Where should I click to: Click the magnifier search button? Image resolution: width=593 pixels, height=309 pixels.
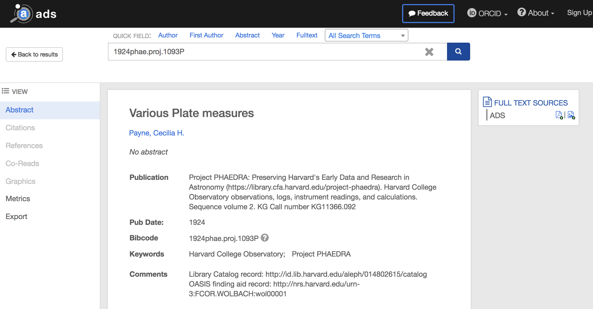[x=458, y=52]
